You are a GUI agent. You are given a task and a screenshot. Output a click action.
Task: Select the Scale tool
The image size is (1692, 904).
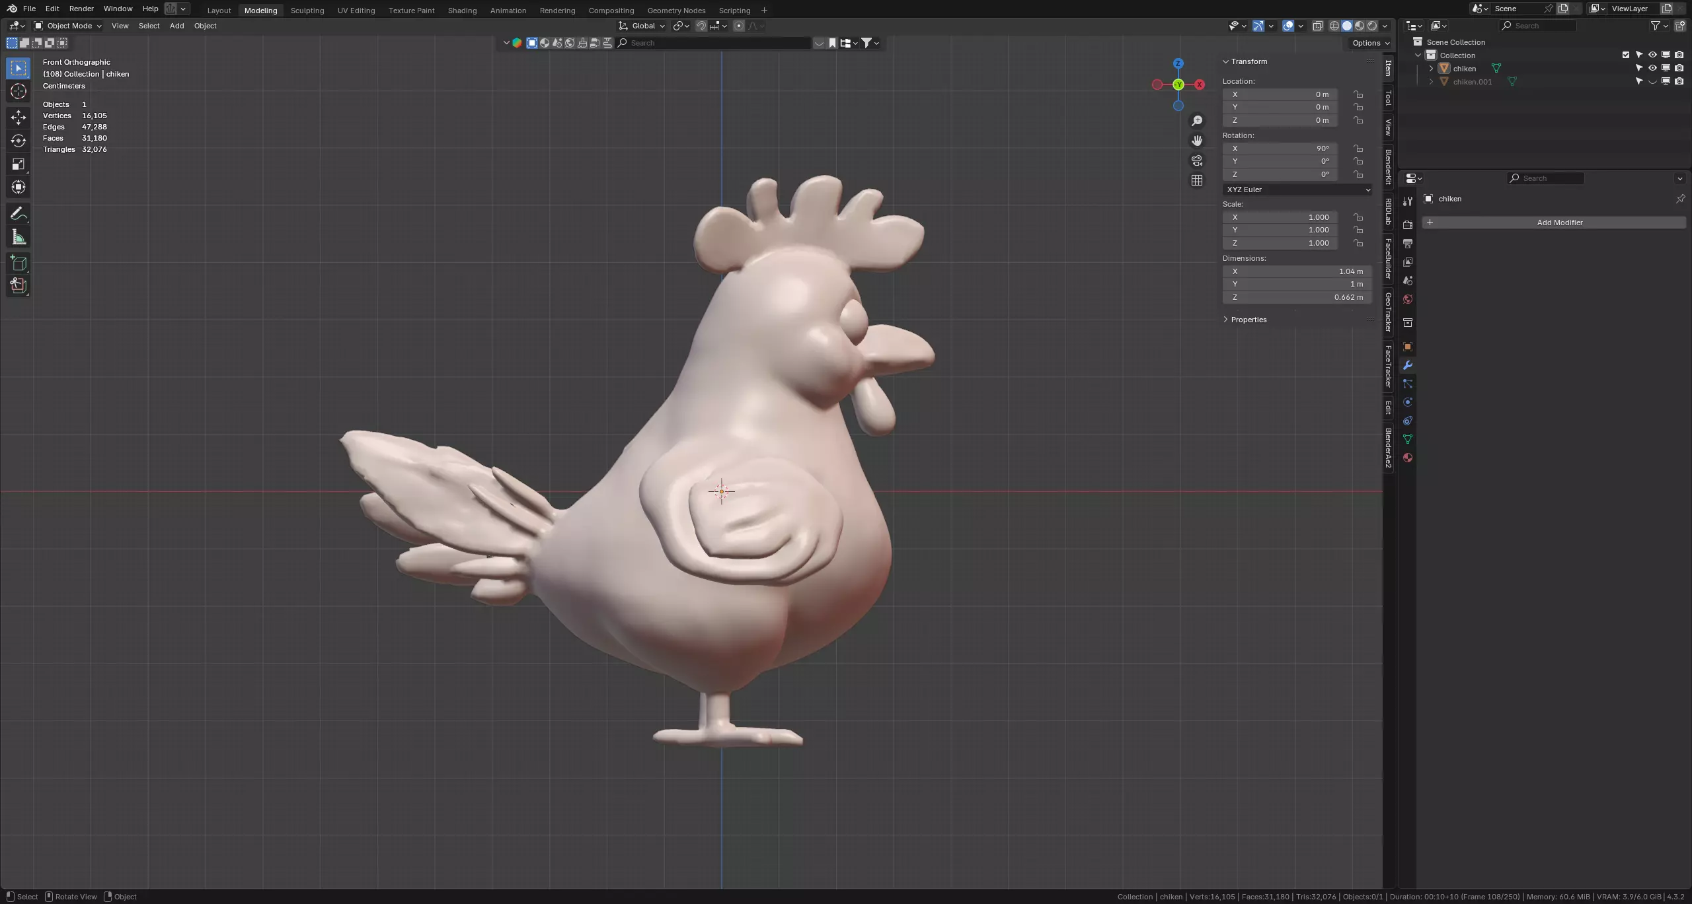click(x=19, y=164)
